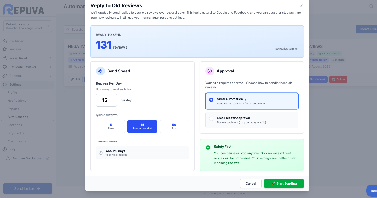Image resolution: width=377 pixels, height=198 pixels.
Task: Click the green Safety First check icon
Action: [x=208, y=147]
